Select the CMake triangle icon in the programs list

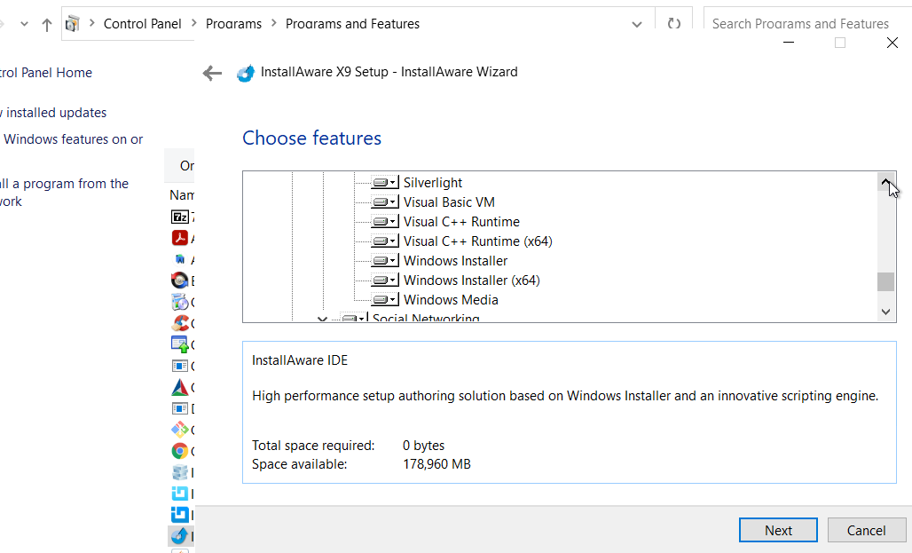(x=180, y=387)
